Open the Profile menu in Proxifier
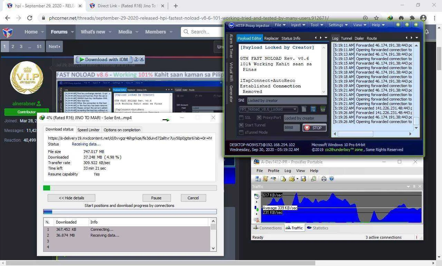Image resolution: width=442 pixels, height=266 pixels. [273, 171]
